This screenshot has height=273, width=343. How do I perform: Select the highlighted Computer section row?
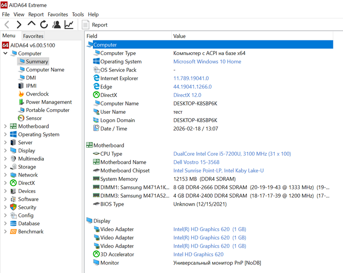[210, 45]
